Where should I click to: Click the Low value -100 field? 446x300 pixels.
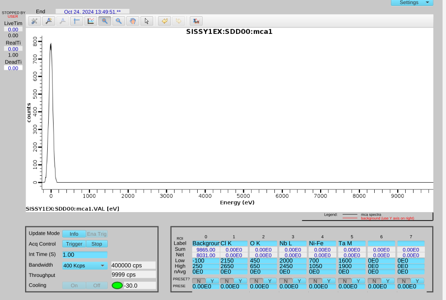point(206,261)
